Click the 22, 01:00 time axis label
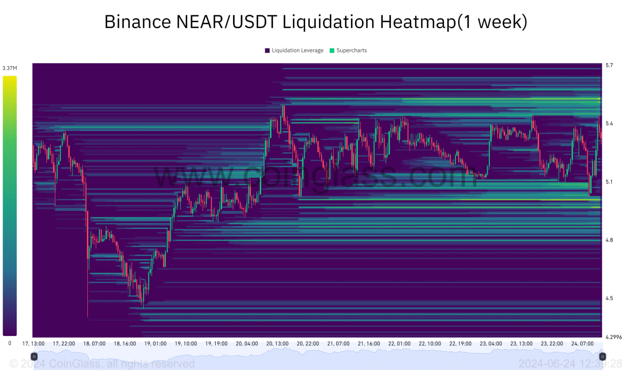 (399, 343)
